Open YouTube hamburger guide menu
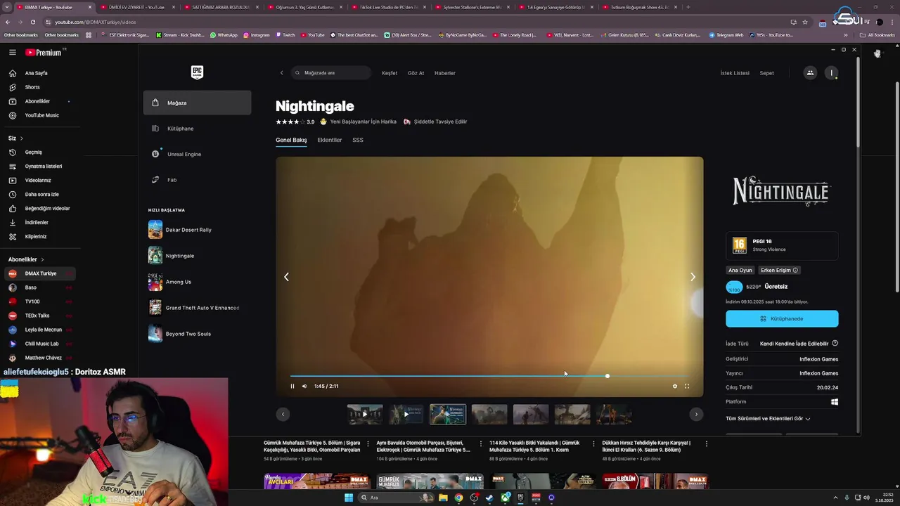The width and height of the screenshot is (900, 506). (x=13, y=52)
